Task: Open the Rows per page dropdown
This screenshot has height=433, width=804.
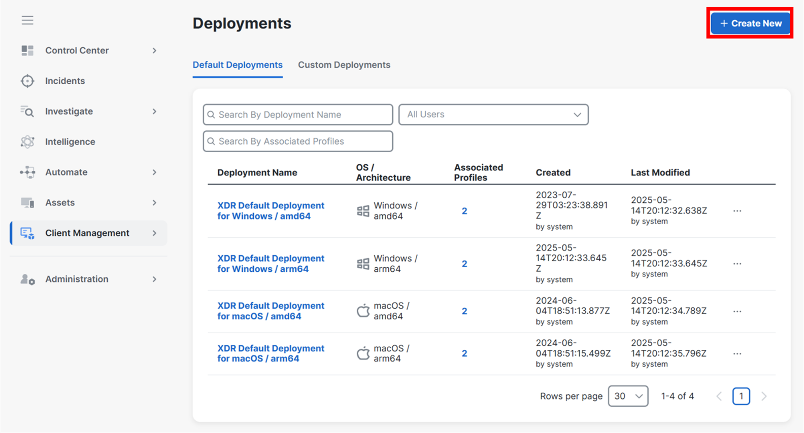Action: click(x=628, y=396)
